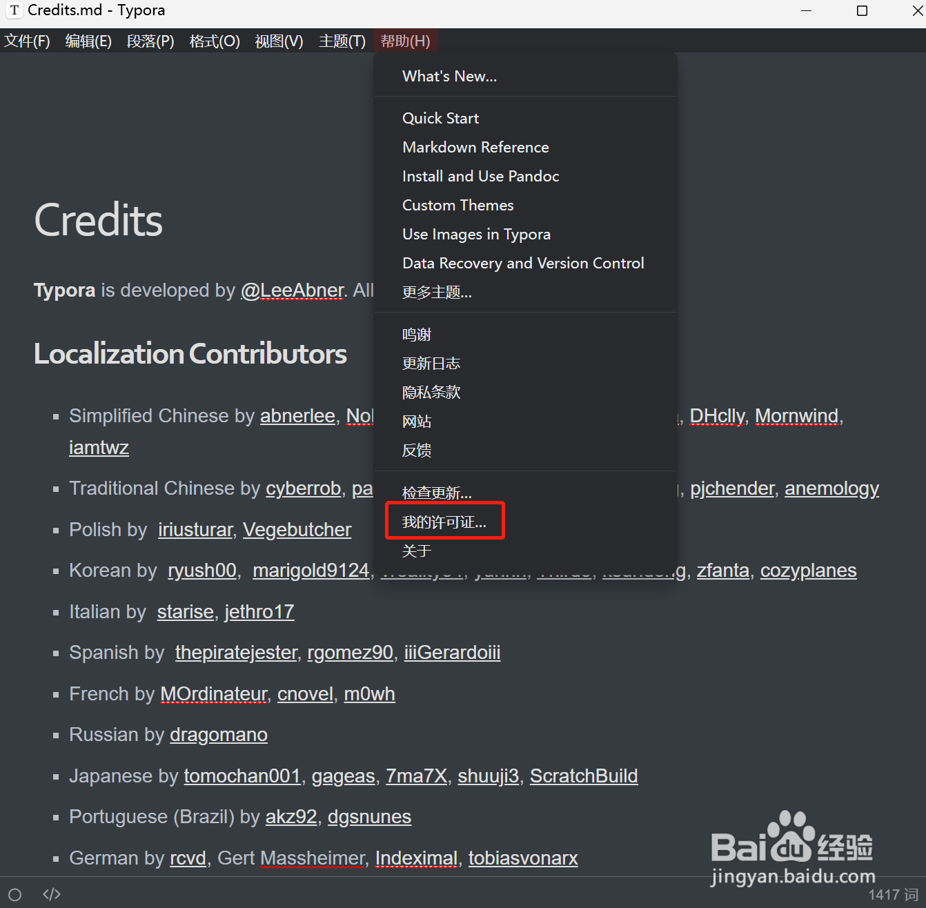
Task: Open the cyberrob contributor link
Action: 304,488
